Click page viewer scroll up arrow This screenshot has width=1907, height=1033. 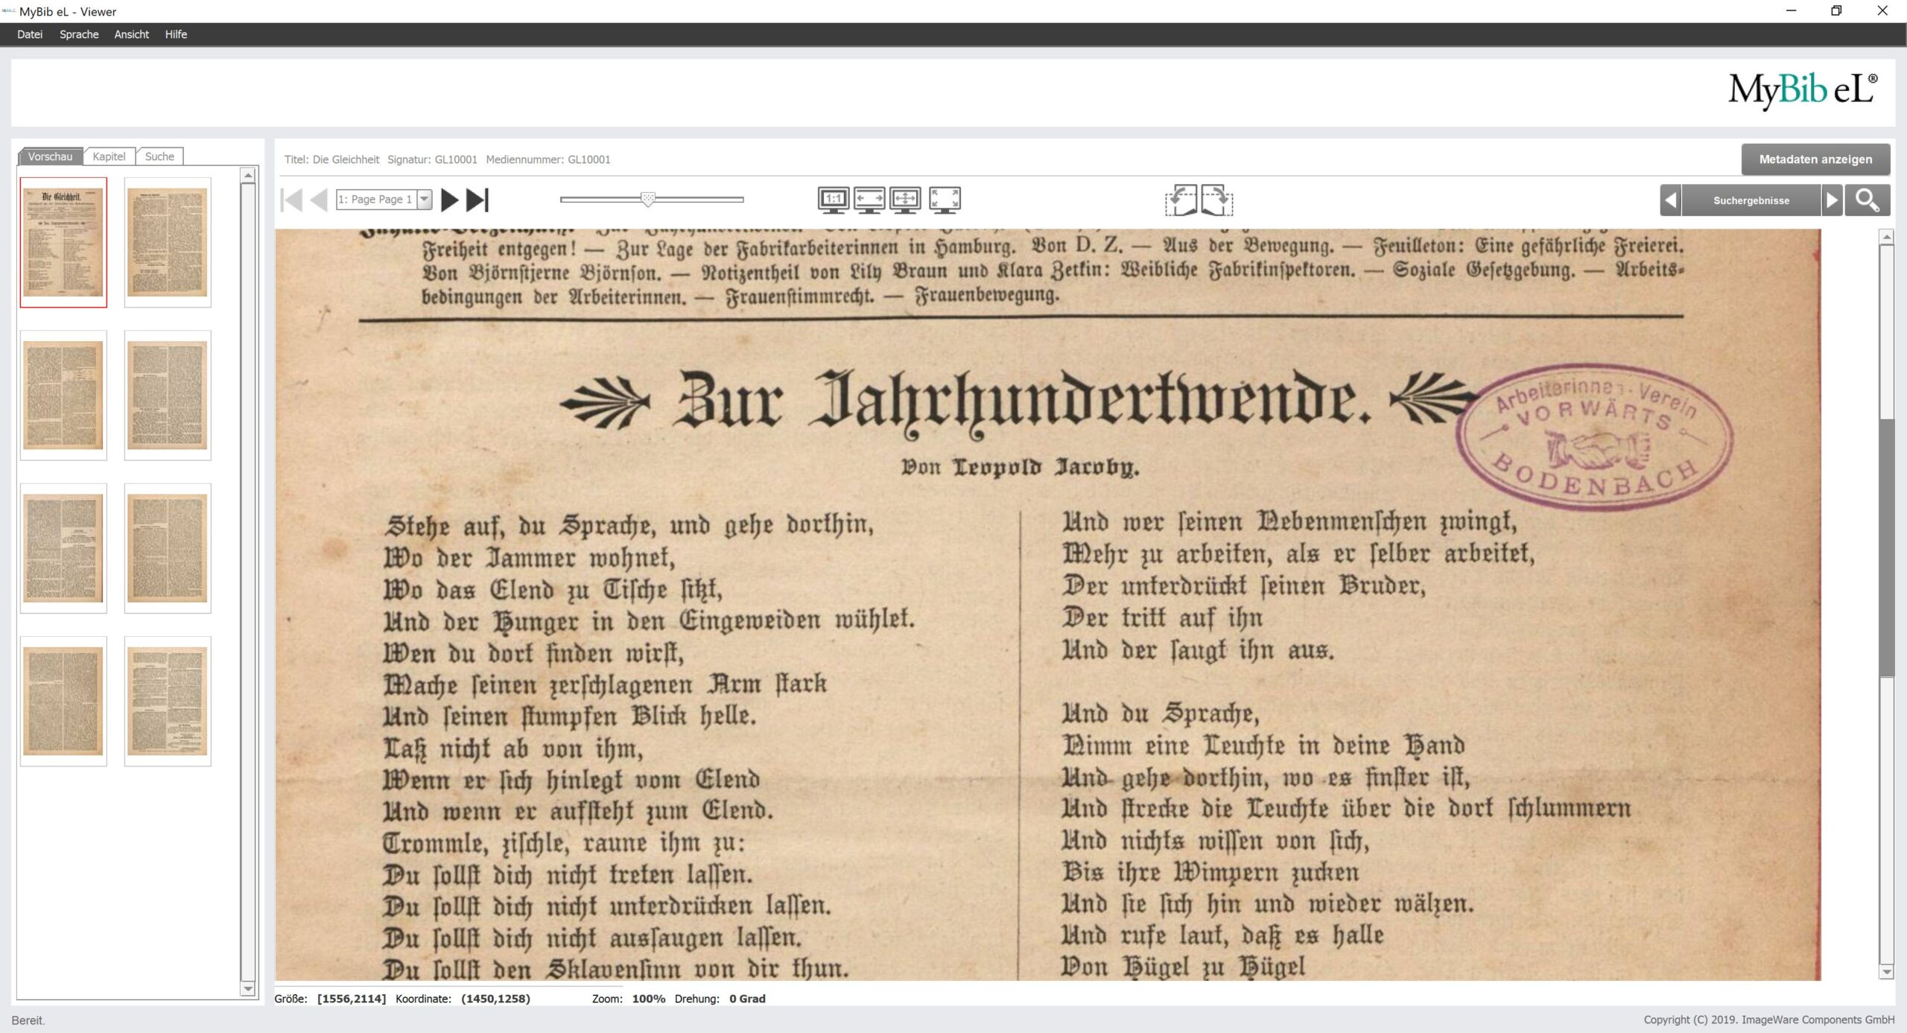(1886, 237)
